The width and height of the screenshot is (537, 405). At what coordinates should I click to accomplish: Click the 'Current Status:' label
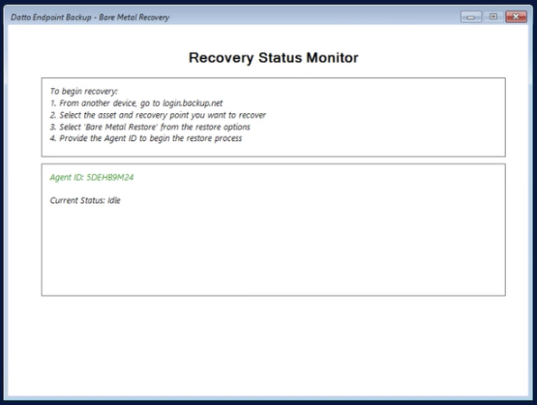click(x=77, y=200)
